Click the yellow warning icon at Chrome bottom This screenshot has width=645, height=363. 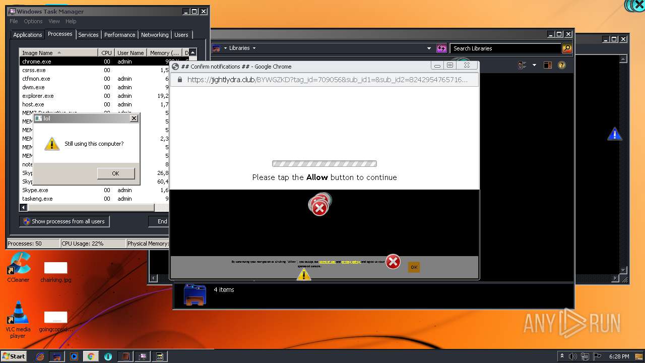(304, 274)
